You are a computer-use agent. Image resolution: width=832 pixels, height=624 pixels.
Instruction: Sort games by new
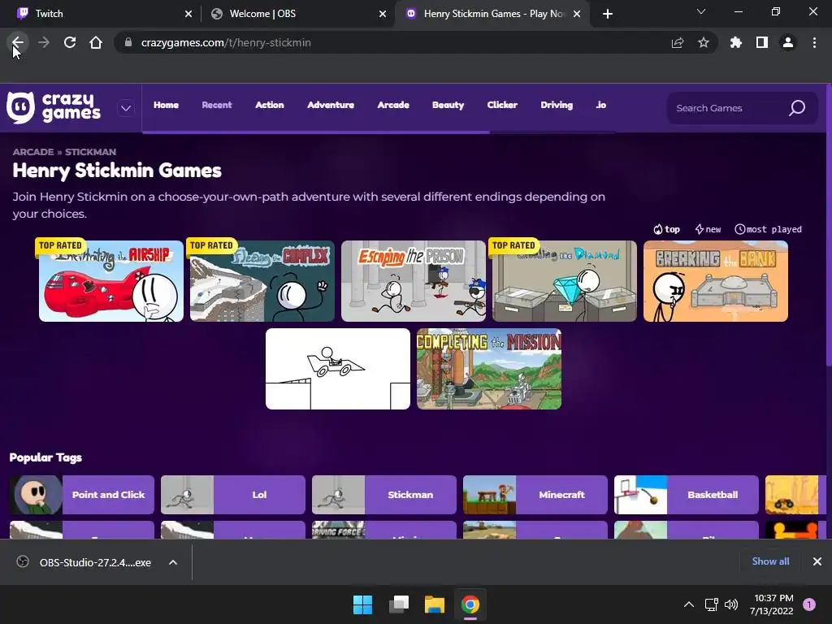[x=708, y=229]
